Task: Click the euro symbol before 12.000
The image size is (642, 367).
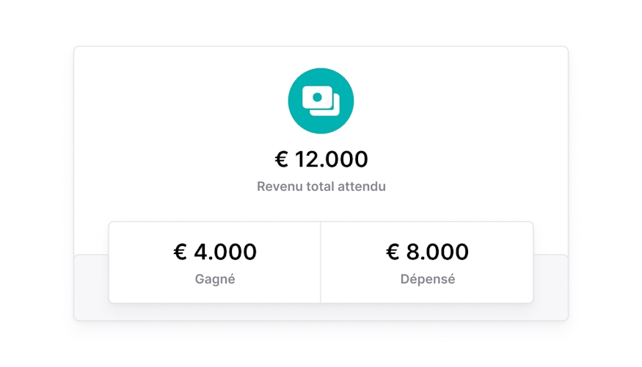Action: click(x=281, y=159)
